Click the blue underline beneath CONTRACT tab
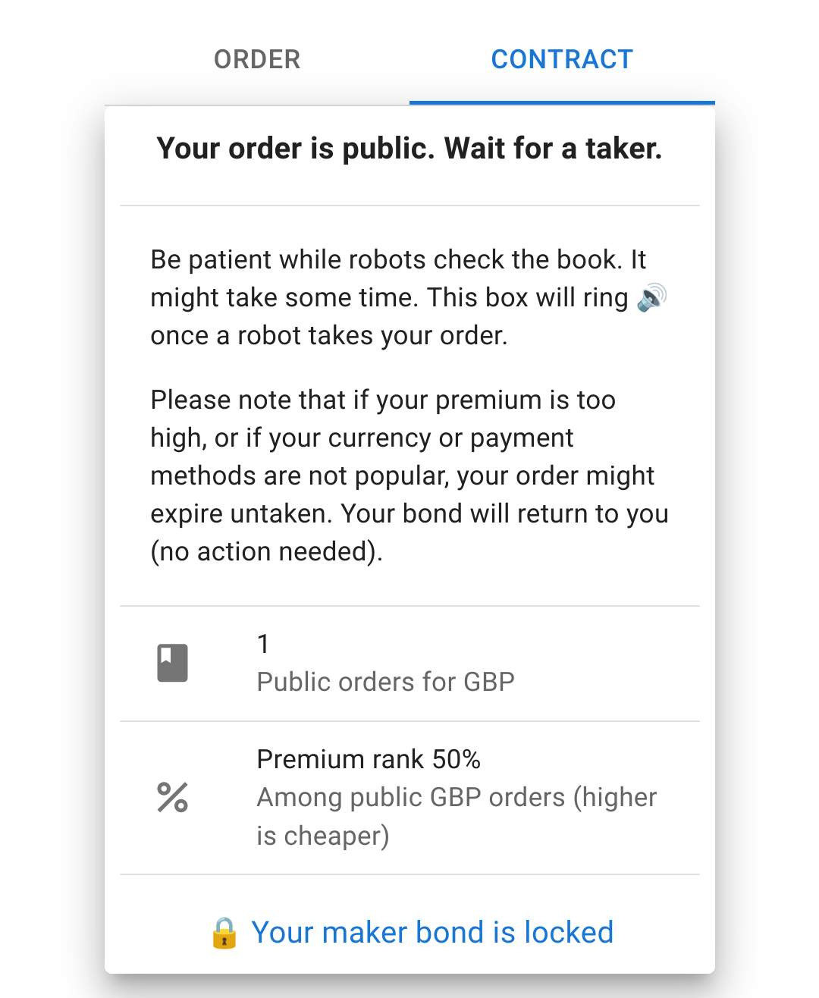The height and width of the screenshot is (998, 819). tap(562, 102)
